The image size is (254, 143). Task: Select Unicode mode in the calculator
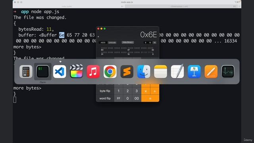pos(112,43)
